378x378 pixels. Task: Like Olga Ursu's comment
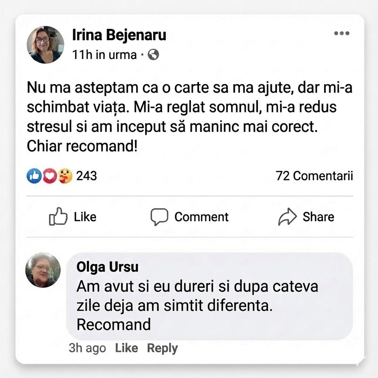coord(127,348)
